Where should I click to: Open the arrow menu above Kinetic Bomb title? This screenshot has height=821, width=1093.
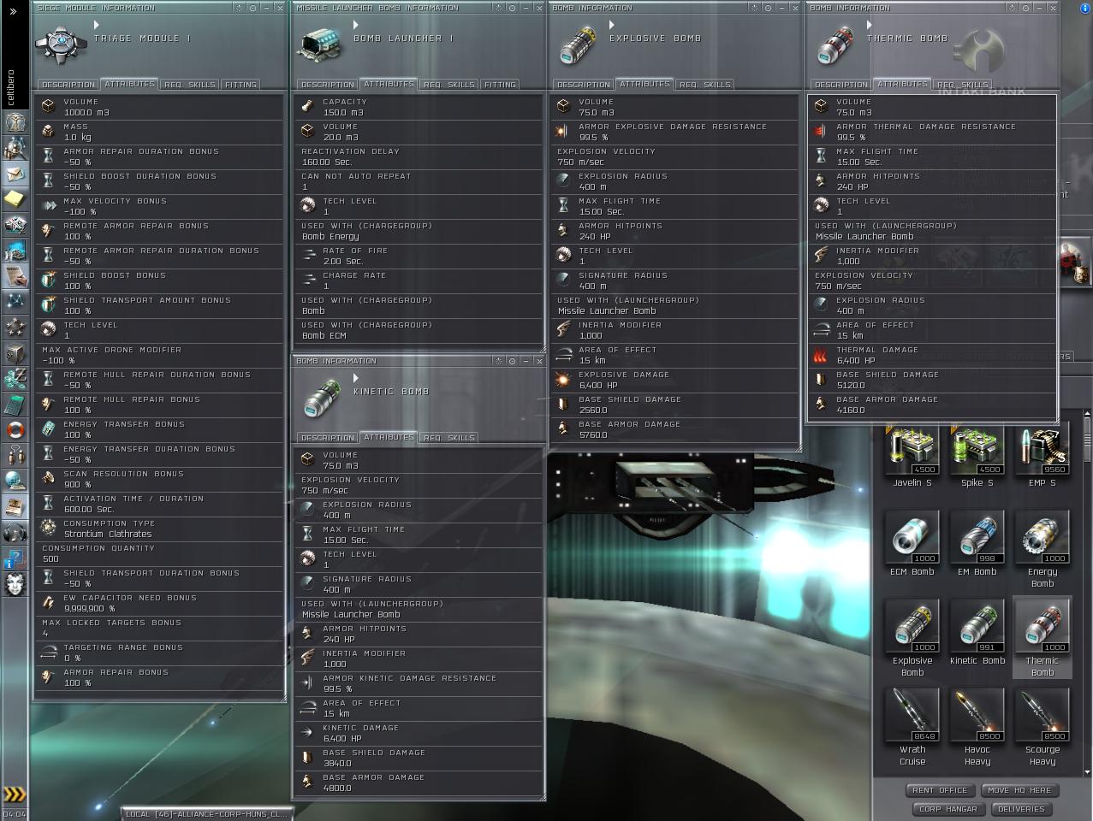coord(356,378)
